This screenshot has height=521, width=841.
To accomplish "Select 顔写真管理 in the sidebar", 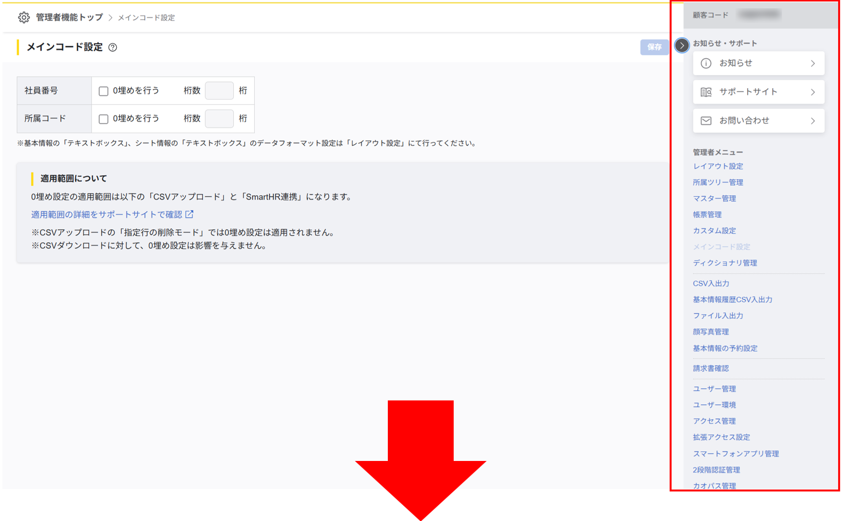I will coord(710,332).
